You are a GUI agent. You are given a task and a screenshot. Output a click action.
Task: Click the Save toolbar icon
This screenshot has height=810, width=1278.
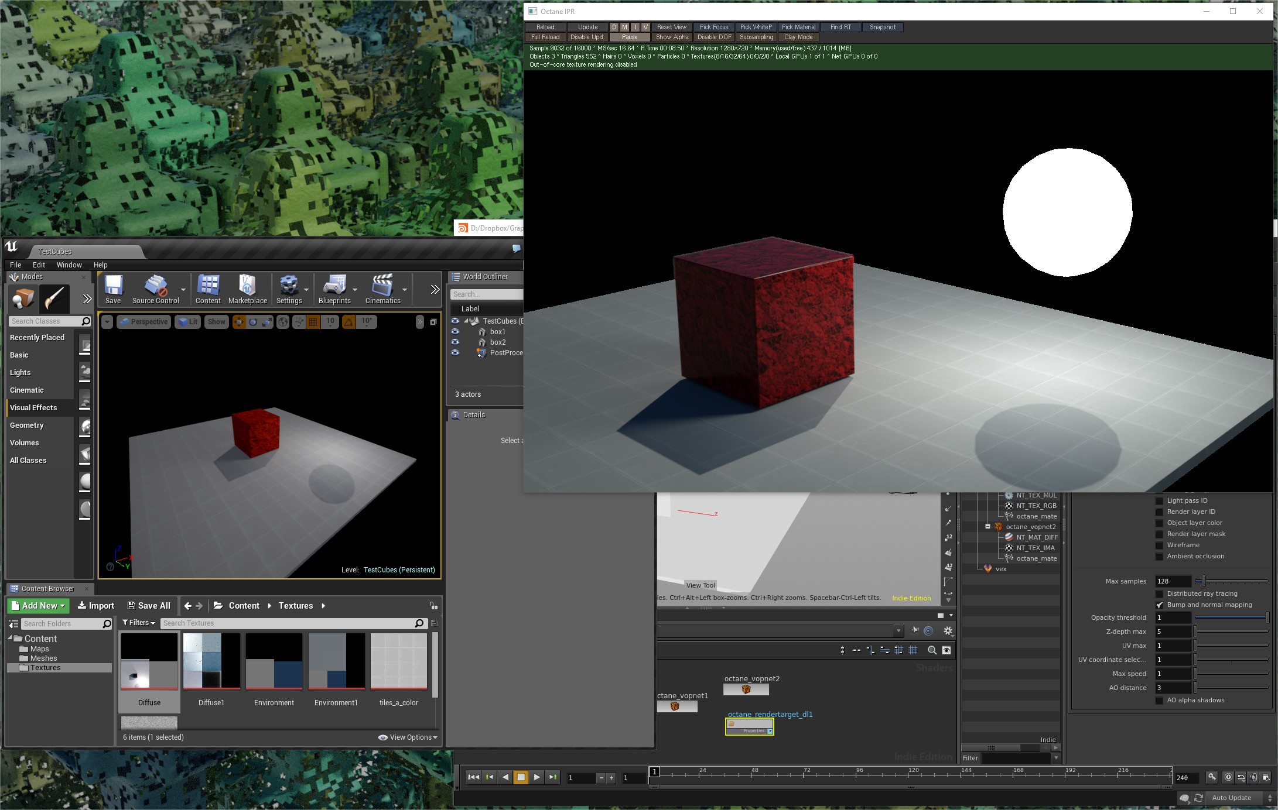[x=113, y=286]
